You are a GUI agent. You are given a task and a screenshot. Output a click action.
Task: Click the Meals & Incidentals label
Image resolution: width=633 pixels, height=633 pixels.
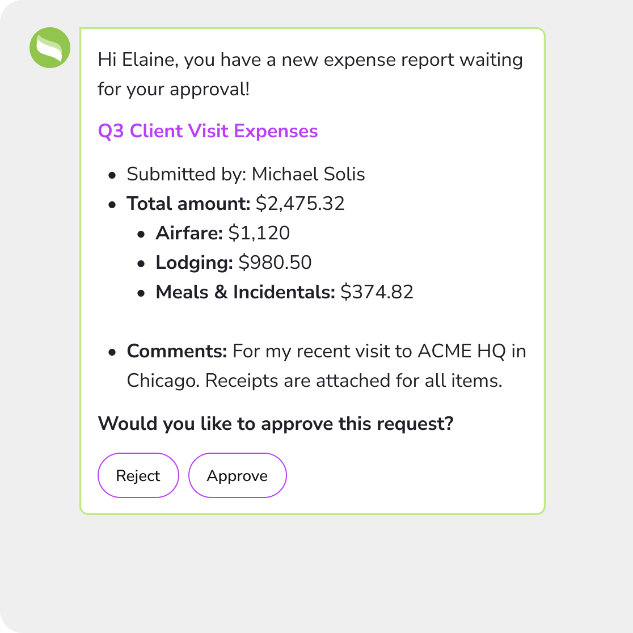pos(245,292)
